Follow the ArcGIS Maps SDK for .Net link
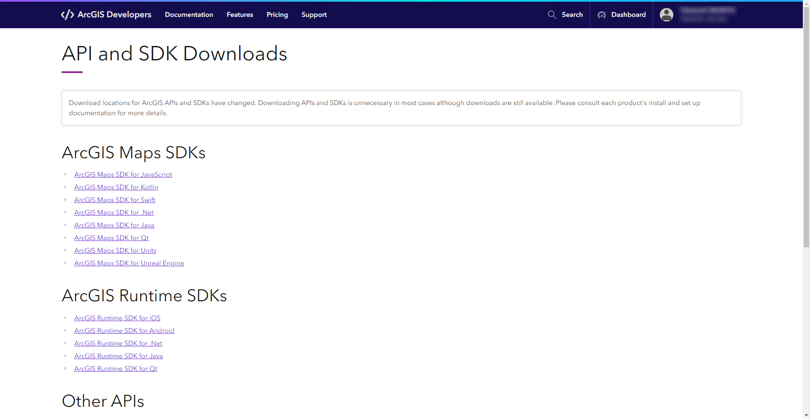 tap(114, 213)
